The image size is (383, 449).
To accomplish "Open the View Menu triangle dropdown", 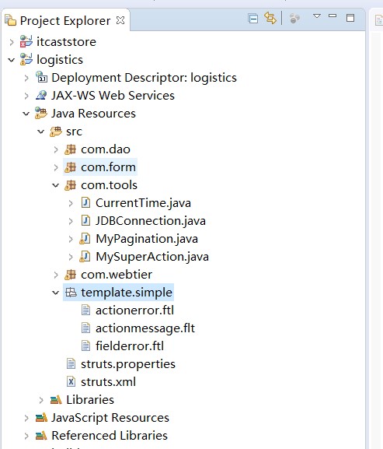I will click(x=317, y=16).
